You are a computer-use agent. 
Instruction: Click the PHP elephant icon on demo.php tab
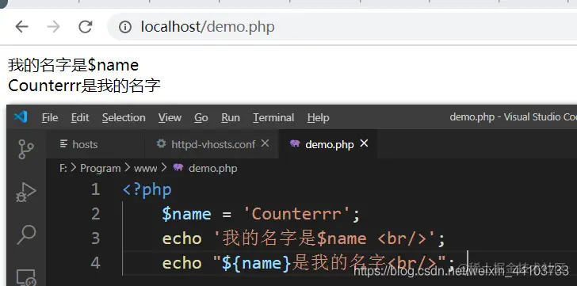pyautogui.click(x=295, y=143)
